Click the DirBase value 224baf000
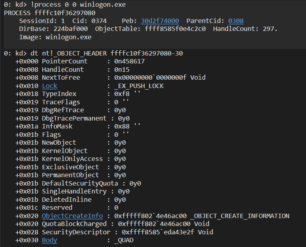Viewport: 306px width, 247px height. [x=71, y=29]
